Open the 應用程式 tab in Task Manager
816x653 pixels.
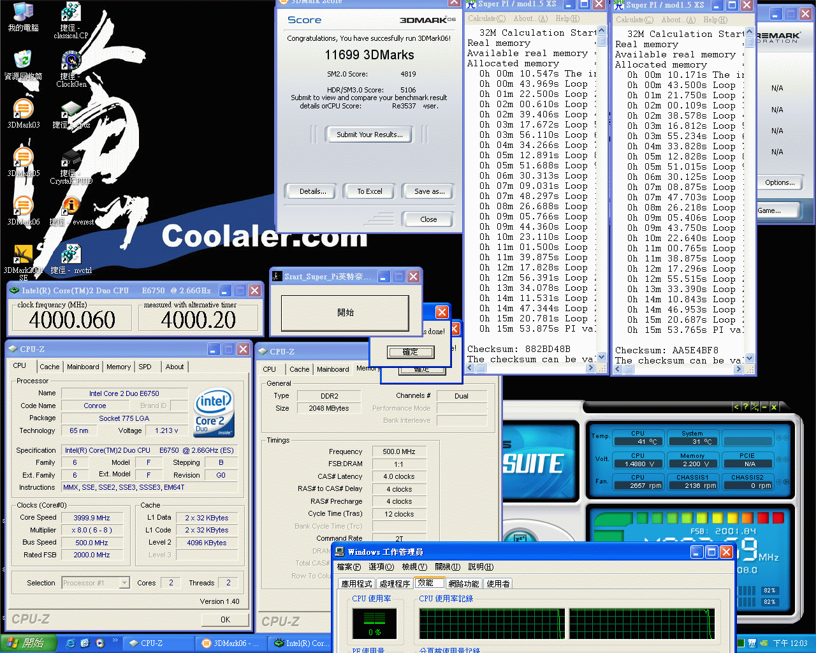(x=356, y=583)
